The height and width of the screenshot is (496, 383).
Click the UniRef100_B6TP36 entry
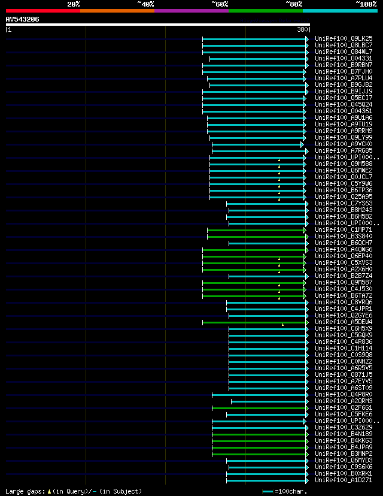344,190
